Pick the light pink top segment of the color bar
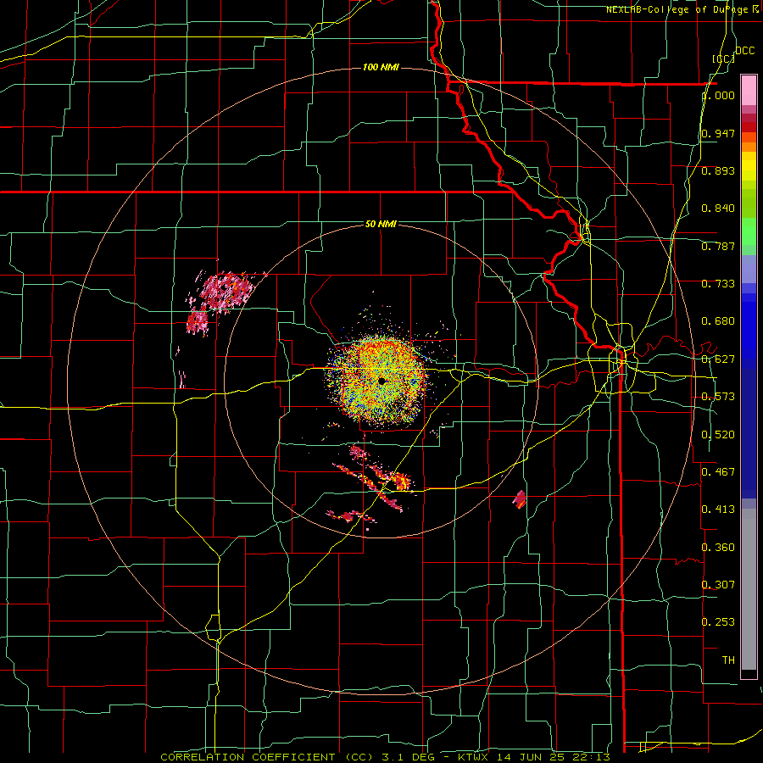This screenshot has width=763, height=763. tap(749, 91)
